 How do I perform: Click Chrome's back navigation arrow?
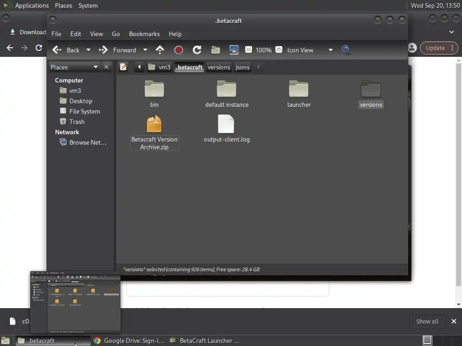coord(10,48)
